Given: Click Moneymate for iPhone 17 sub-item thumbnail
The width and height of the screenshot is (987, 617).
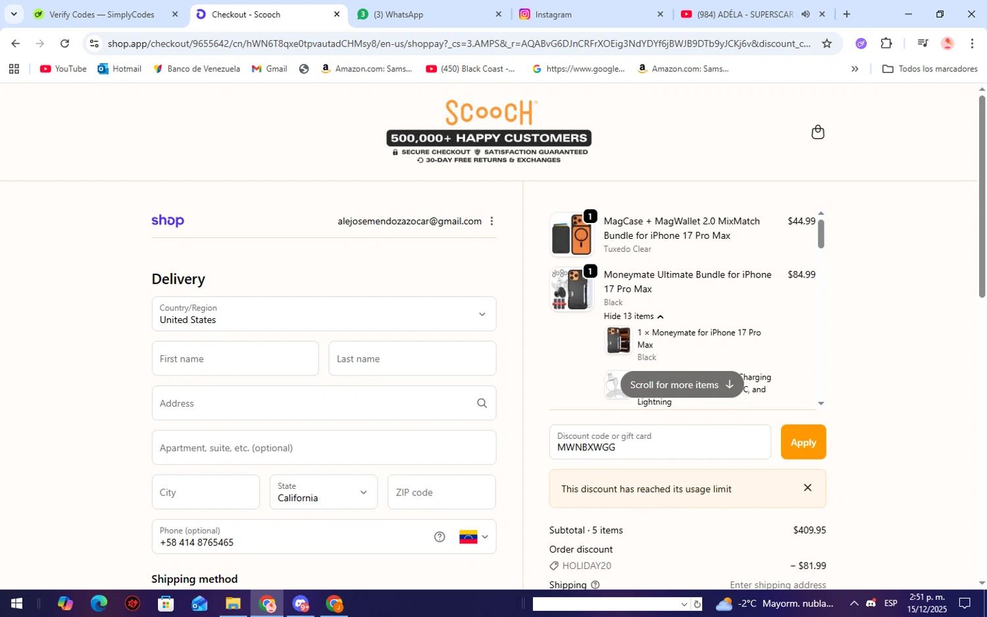Looking at the screenshot, I should pyautogui.click(x=619, y=341).
